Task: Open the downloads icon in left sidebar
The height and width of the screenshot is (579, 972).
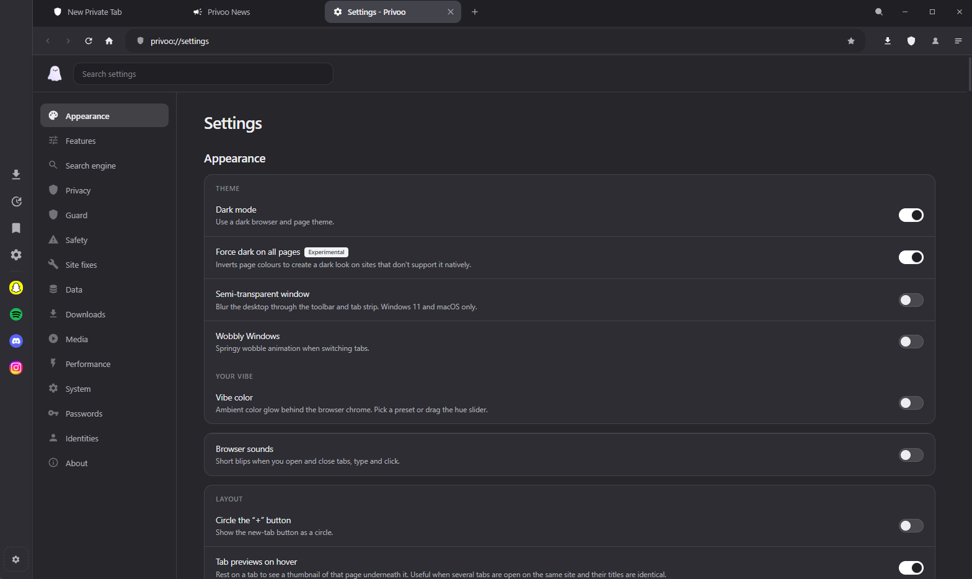Action: tap(16, 175)
